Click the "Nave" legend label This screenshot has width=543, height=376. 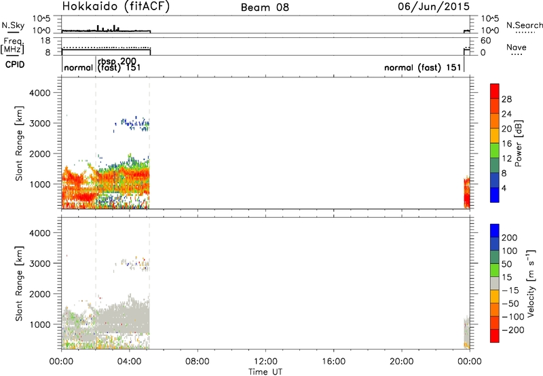517,47
